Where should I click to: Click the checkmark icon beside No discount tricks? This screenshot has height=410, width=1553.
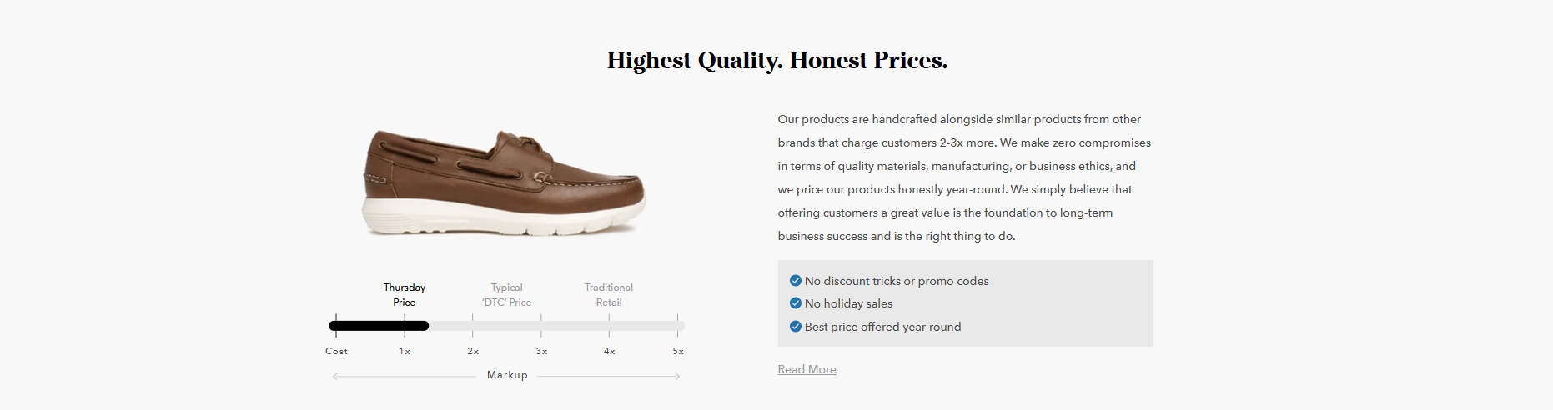(x=795, y=281)
